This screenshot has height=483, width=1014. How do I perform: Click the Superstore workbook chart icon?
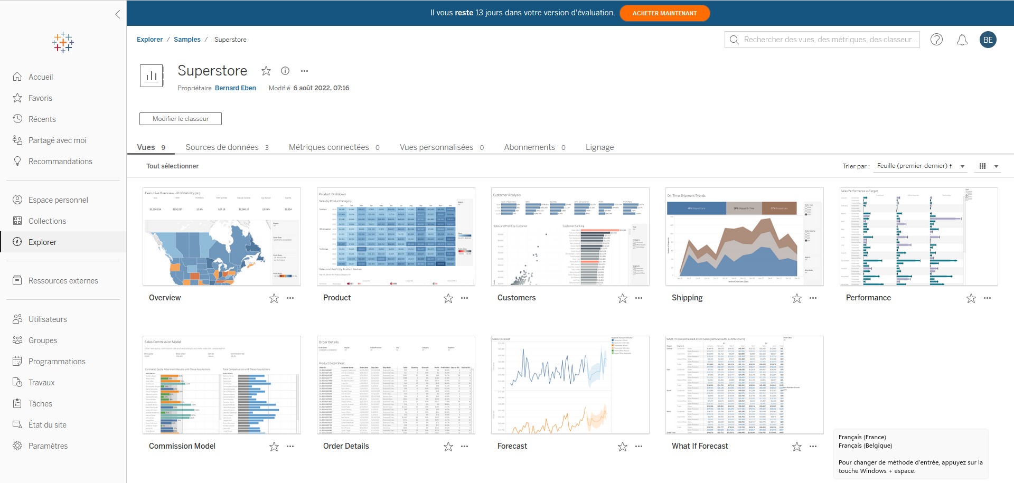point(152,75)
